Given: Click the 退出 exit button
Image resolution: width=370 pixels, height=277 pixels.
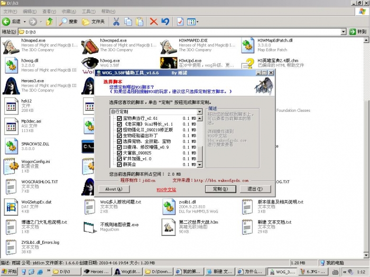Looking at the screenshot, I should click(x=255, y=189).
